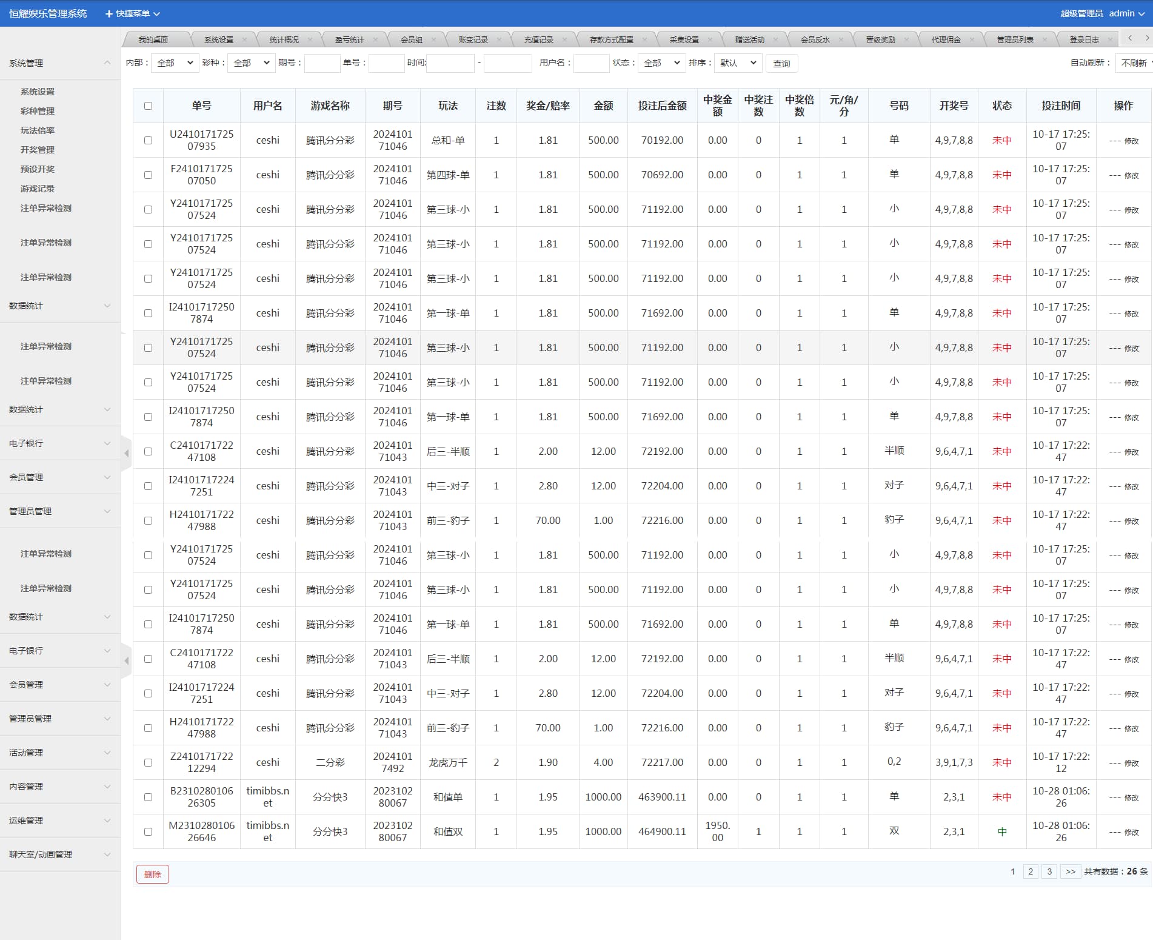Viewport: 1153px width, 940px height.
Task: Close the 系统设置 tab
Action: pyautogui.click(x=244, y=40)
